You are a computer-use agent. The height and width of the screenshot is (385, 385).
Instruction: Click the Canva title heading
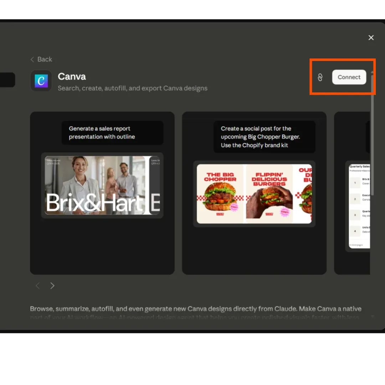click(x=72, y=77)
